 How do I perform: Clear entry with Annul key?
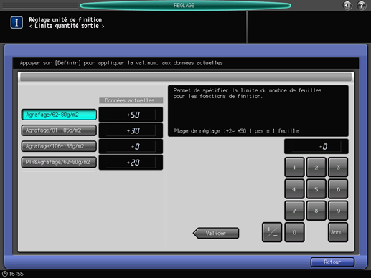[x=338, y=232]
